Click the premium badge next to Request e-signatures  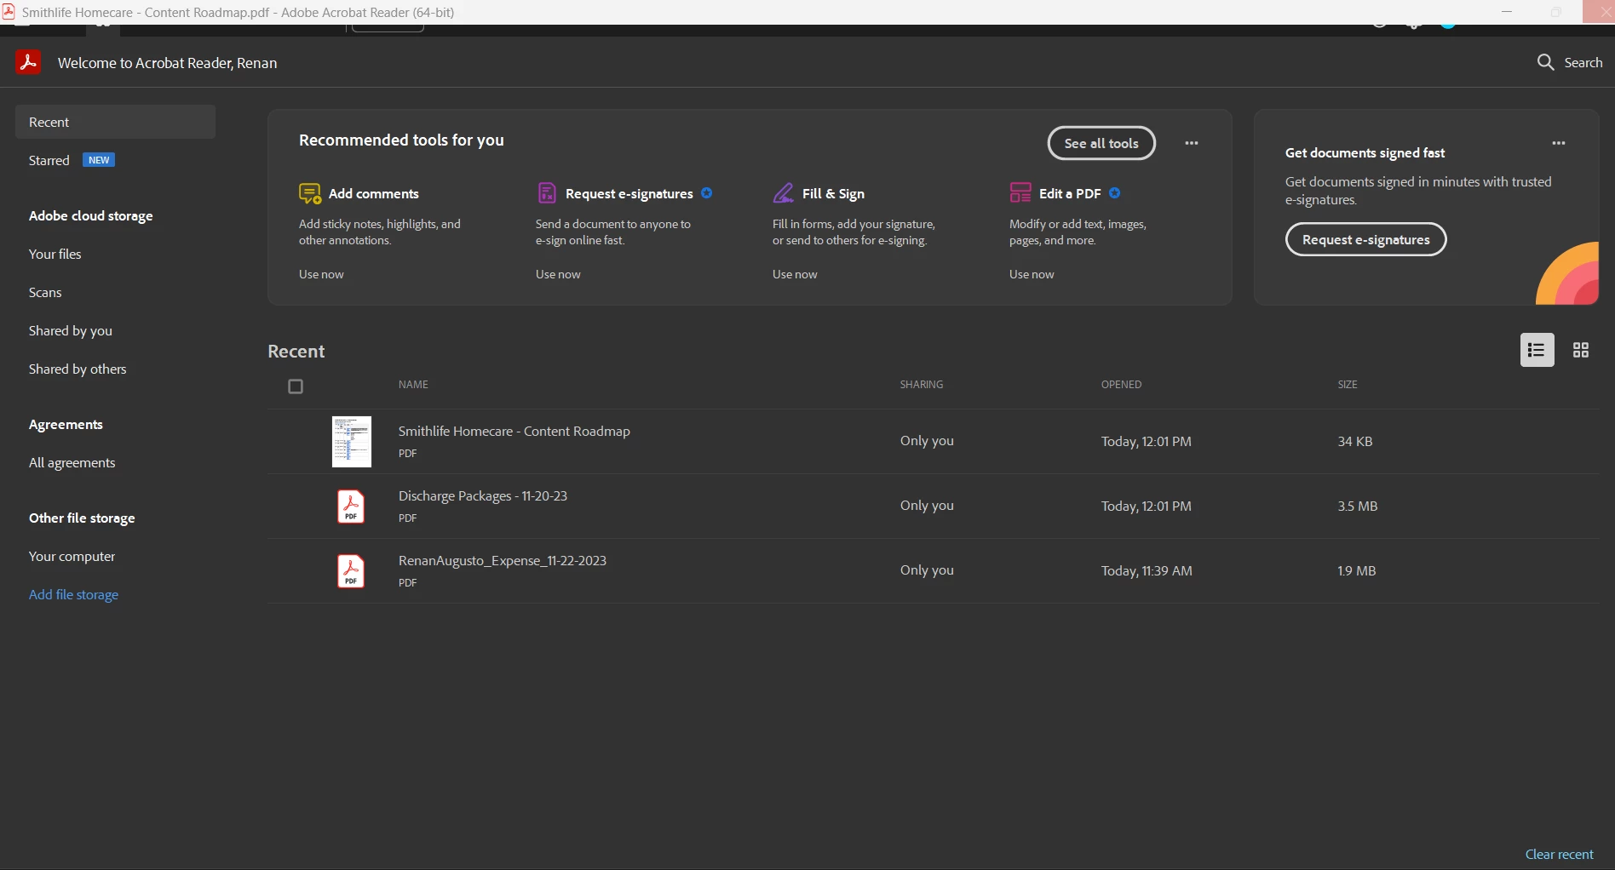click(x=707, y=193)
